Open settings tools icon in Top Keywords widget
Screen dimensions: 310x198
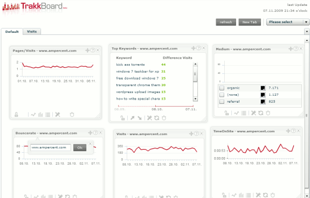[x=149, y=118]
